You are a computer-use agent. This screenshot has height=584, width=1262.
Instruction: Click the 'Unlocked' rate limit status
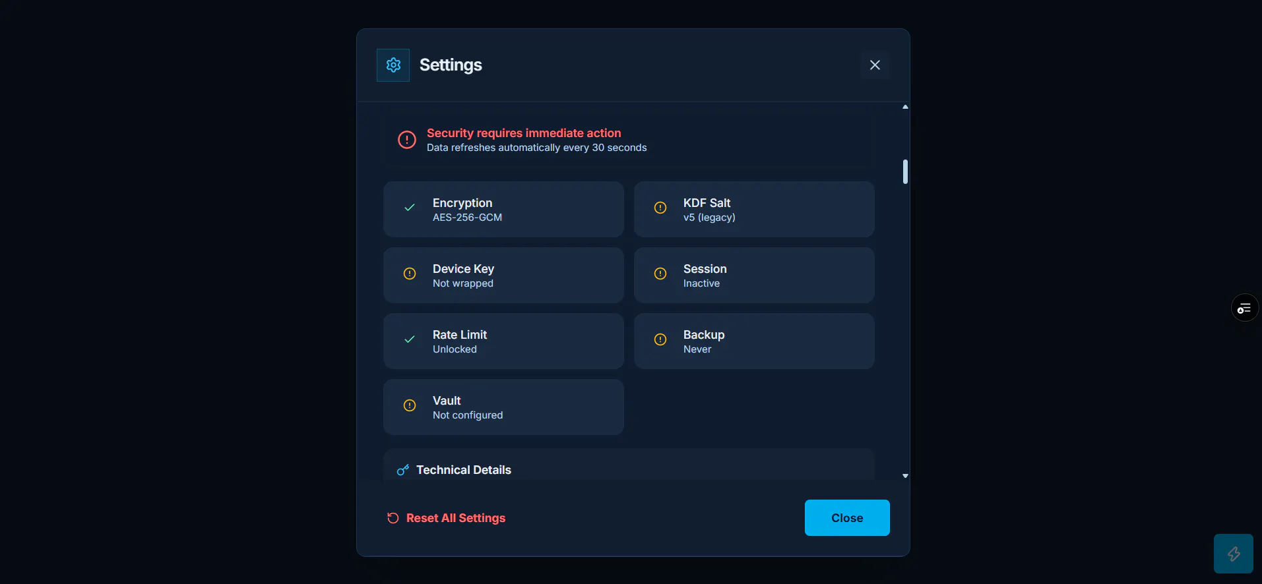click(455, 349)
